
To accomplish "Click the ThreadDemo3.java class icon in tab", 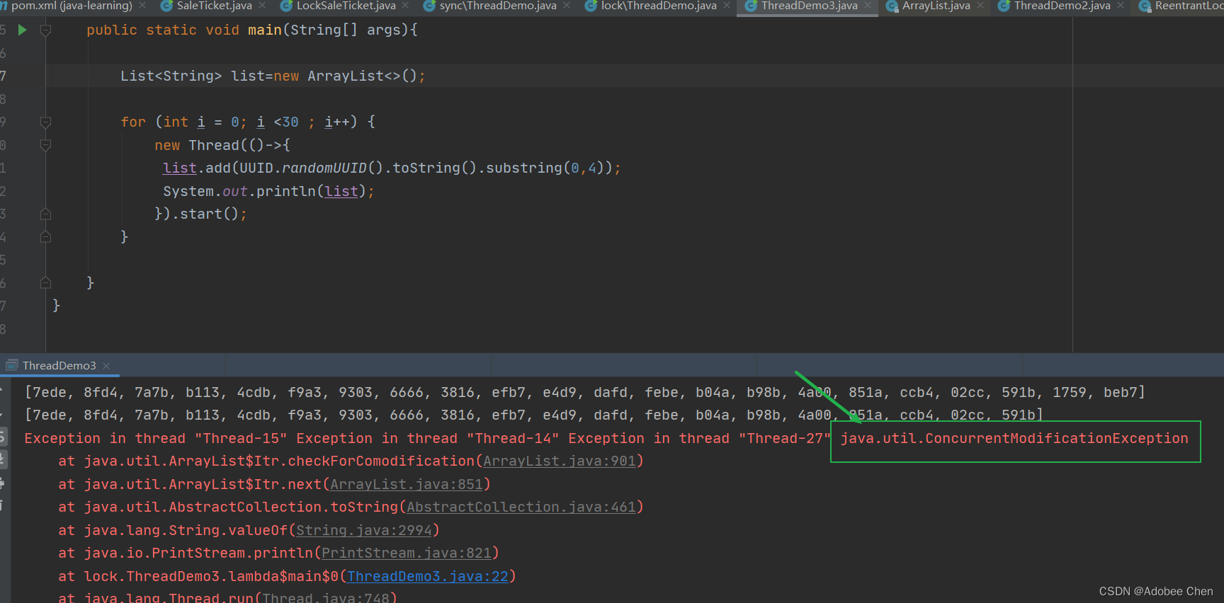I will pos(751,6).
